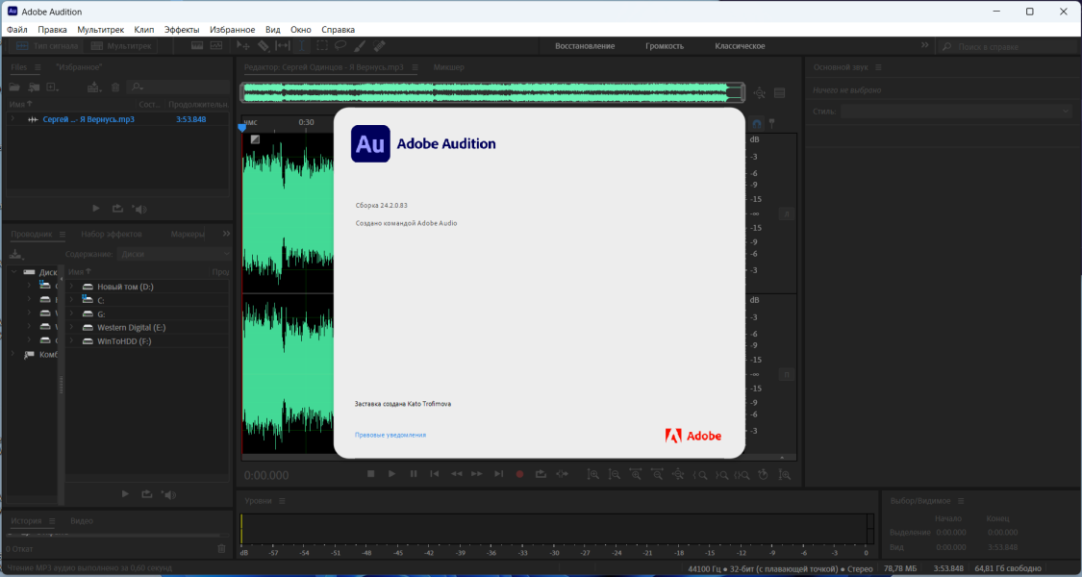Switch to the Микшер tab
Image resolution: width=1082 pixels, height=577 pixels.
pos(448,67)
